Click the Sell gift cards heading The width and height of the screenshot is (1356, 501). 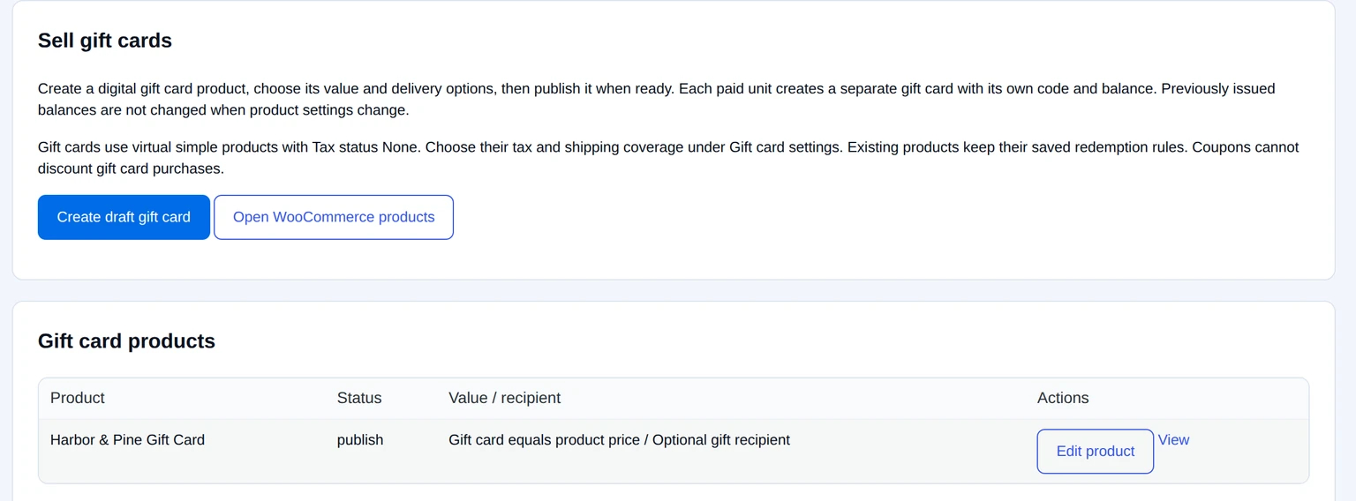tap(105, 41)
